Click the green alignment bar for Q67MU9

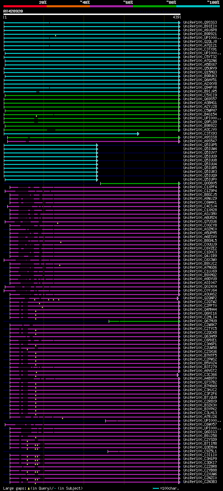click(x=145, y=321)
